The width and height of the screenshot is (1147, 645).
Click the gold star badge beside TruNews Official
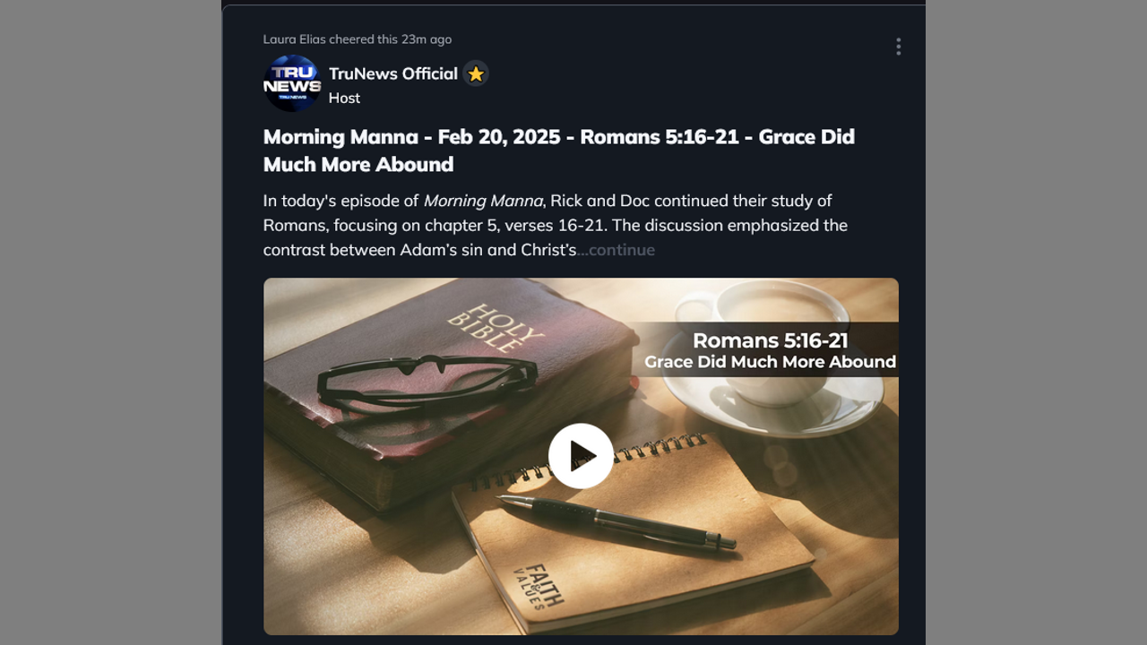coord(476,74)
